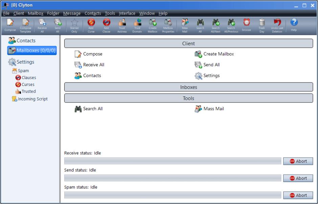Click the Compose toolbar icon

(10, 25)
